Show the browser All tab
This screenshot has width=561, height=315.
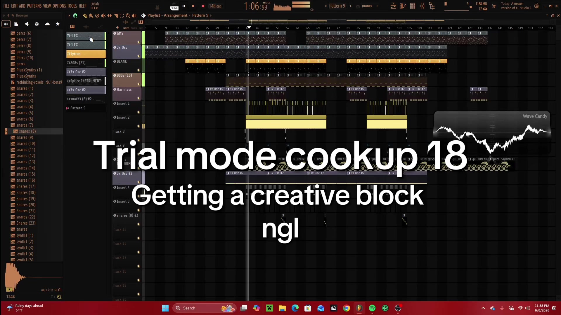pyautogui.click(x=6, y=24)
